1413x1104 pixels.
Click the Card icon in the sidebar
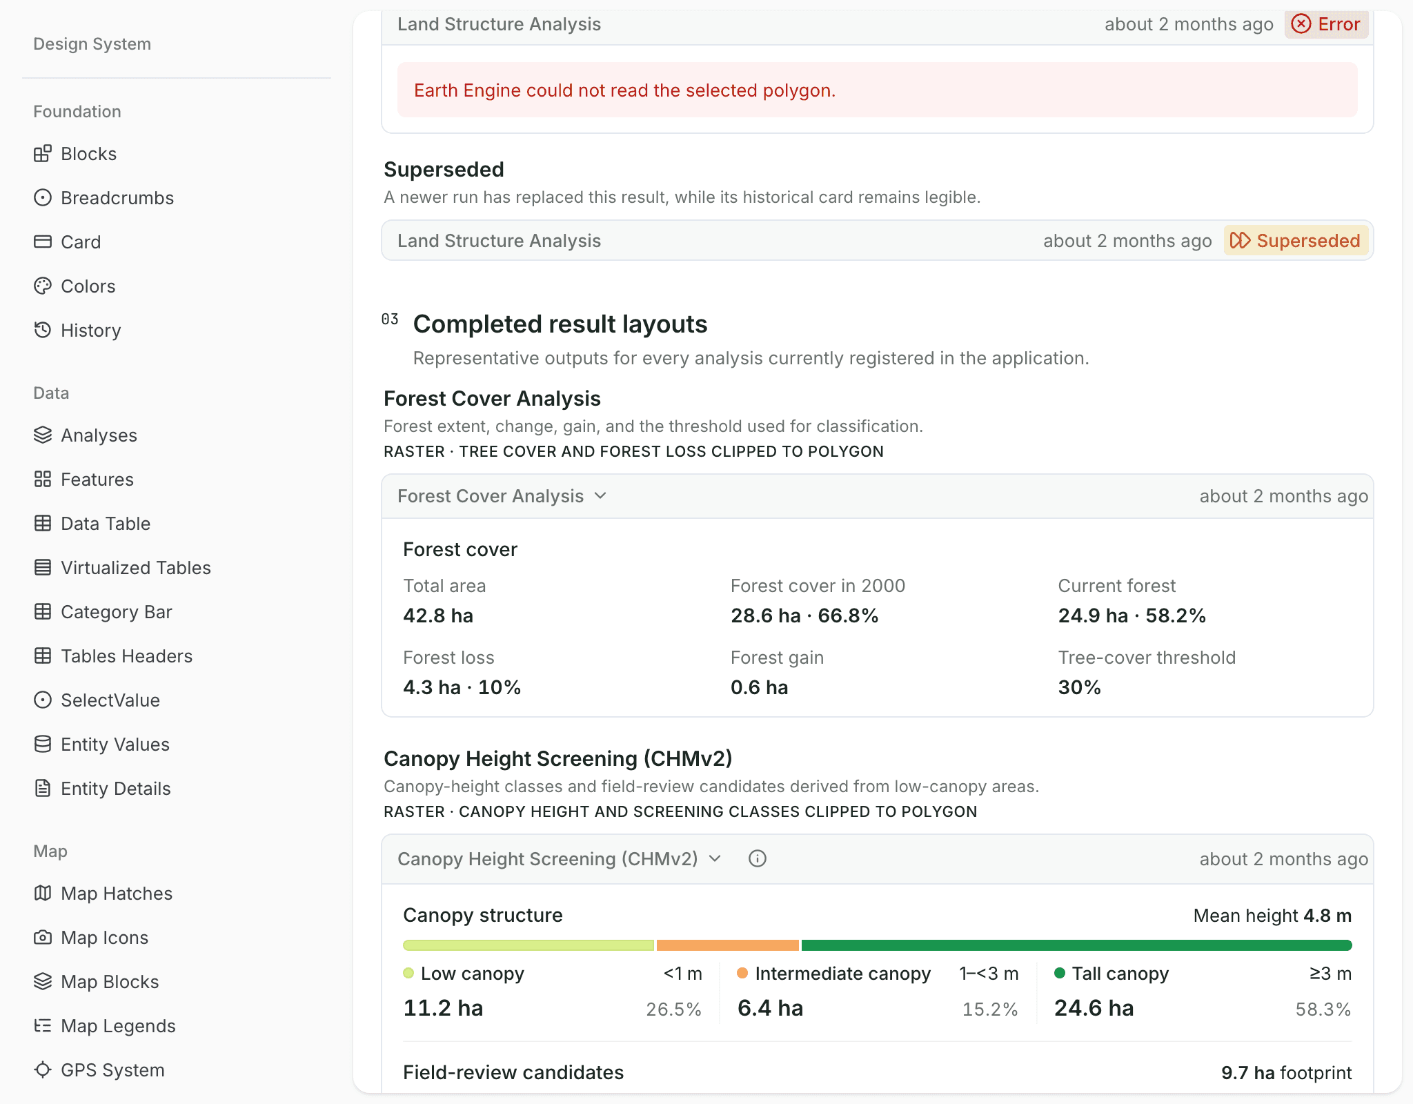click(x=43, y=242)
